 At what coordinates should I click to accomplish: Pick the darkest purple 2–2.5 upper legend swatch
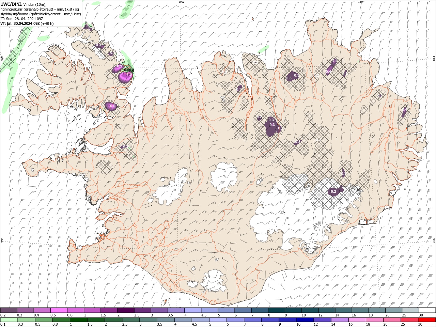[x=126, y=310]
